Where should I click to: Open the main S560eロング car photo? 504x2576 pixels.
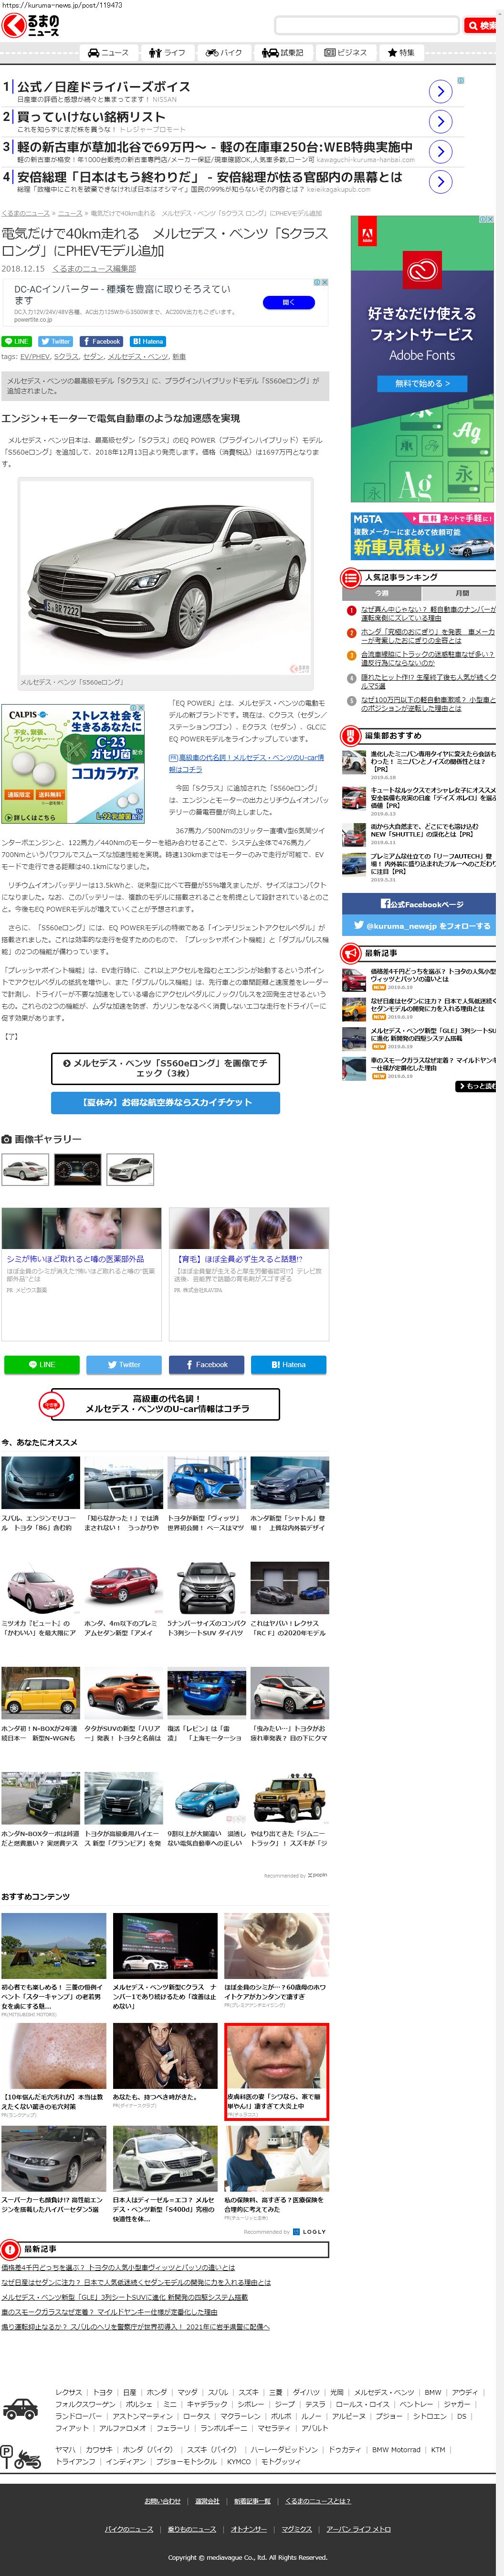tap(165, 577)
